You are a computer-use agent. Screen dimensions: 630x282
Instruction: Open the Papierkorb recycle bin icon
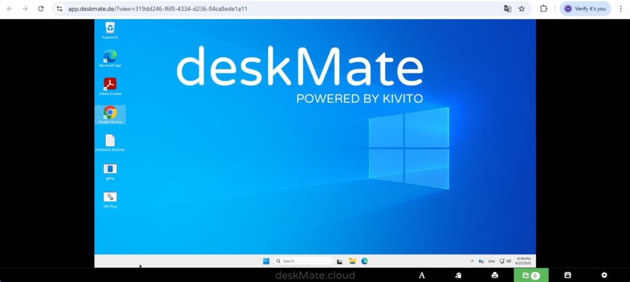click(x=110, y=31)
